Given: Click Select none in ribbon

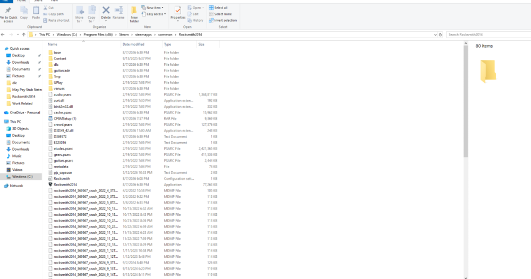Looking at the screenshot, I should (220, 14).
